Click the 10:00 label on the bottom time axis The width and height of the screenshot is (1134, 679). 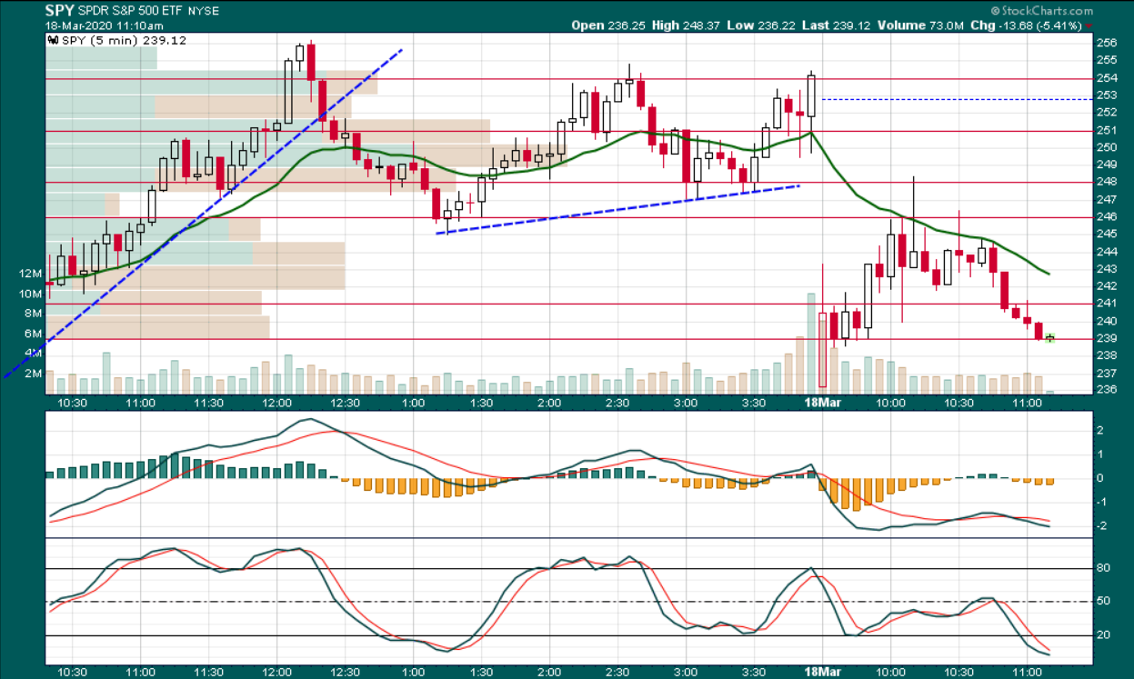click(x=890, y=671)
